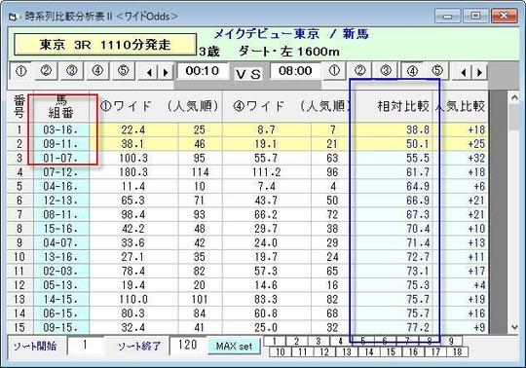The image size is (526, 368).
Task: Click horse number button 3 in the bottom grid
Action: click(x=319, y=341)
